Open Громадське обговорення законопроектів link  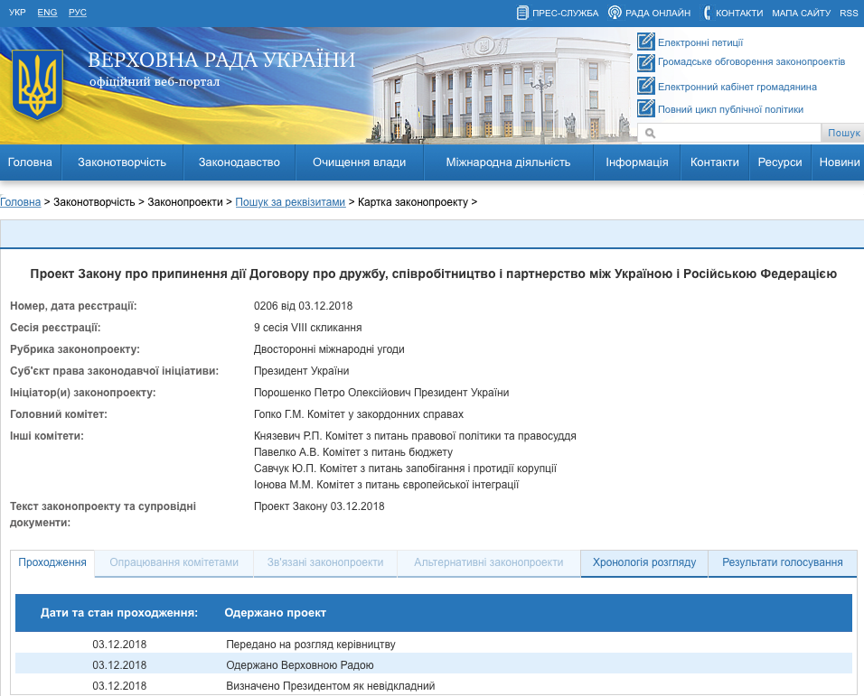tap(751, 61)
